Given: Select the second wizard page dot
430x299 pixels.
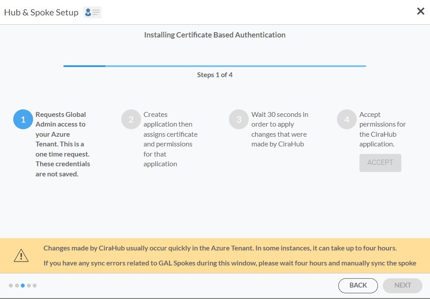Looking at the screenshot, I should point(17,286).
